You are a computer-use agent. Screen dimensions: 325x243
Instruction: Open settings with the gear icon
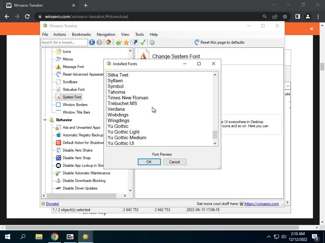click(152, 42)
